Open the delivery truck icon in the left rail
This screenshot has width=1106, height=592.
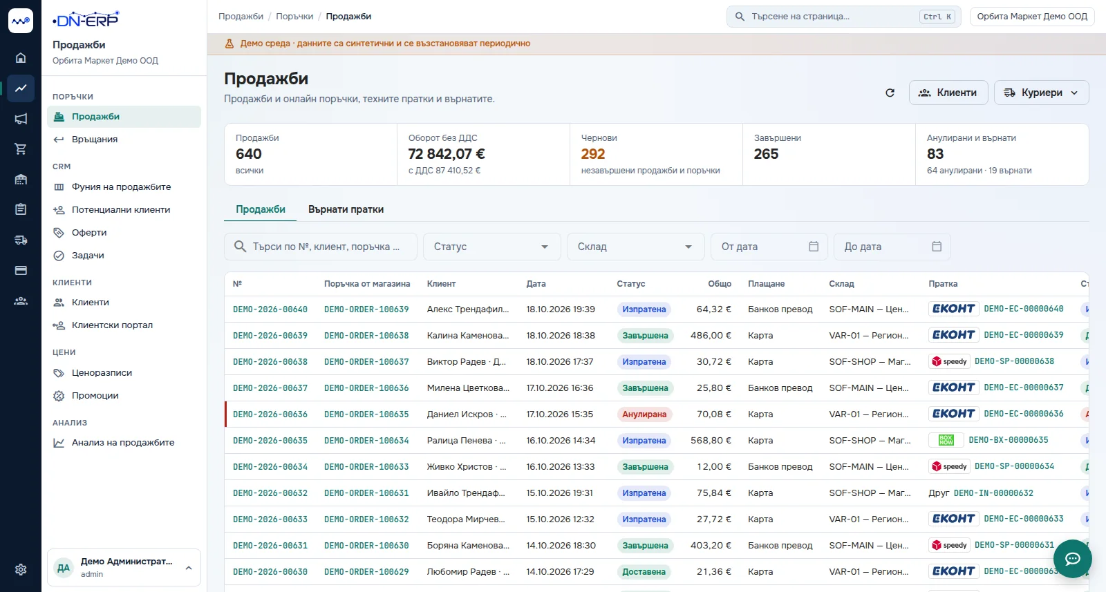coord(21,240)
